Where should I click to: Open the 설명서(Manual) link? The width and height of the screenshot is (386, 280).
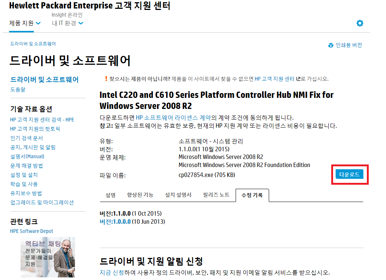click(x=27, y=156)
